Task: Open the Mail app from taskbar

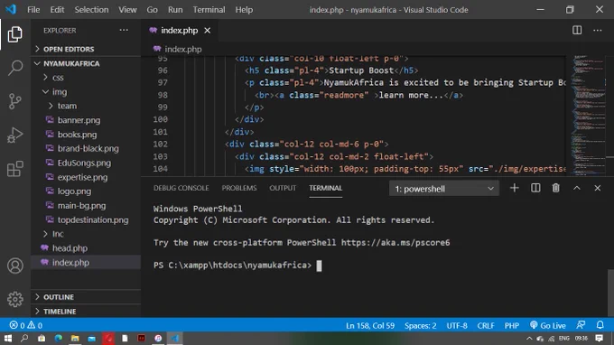Action: (91, 339)
